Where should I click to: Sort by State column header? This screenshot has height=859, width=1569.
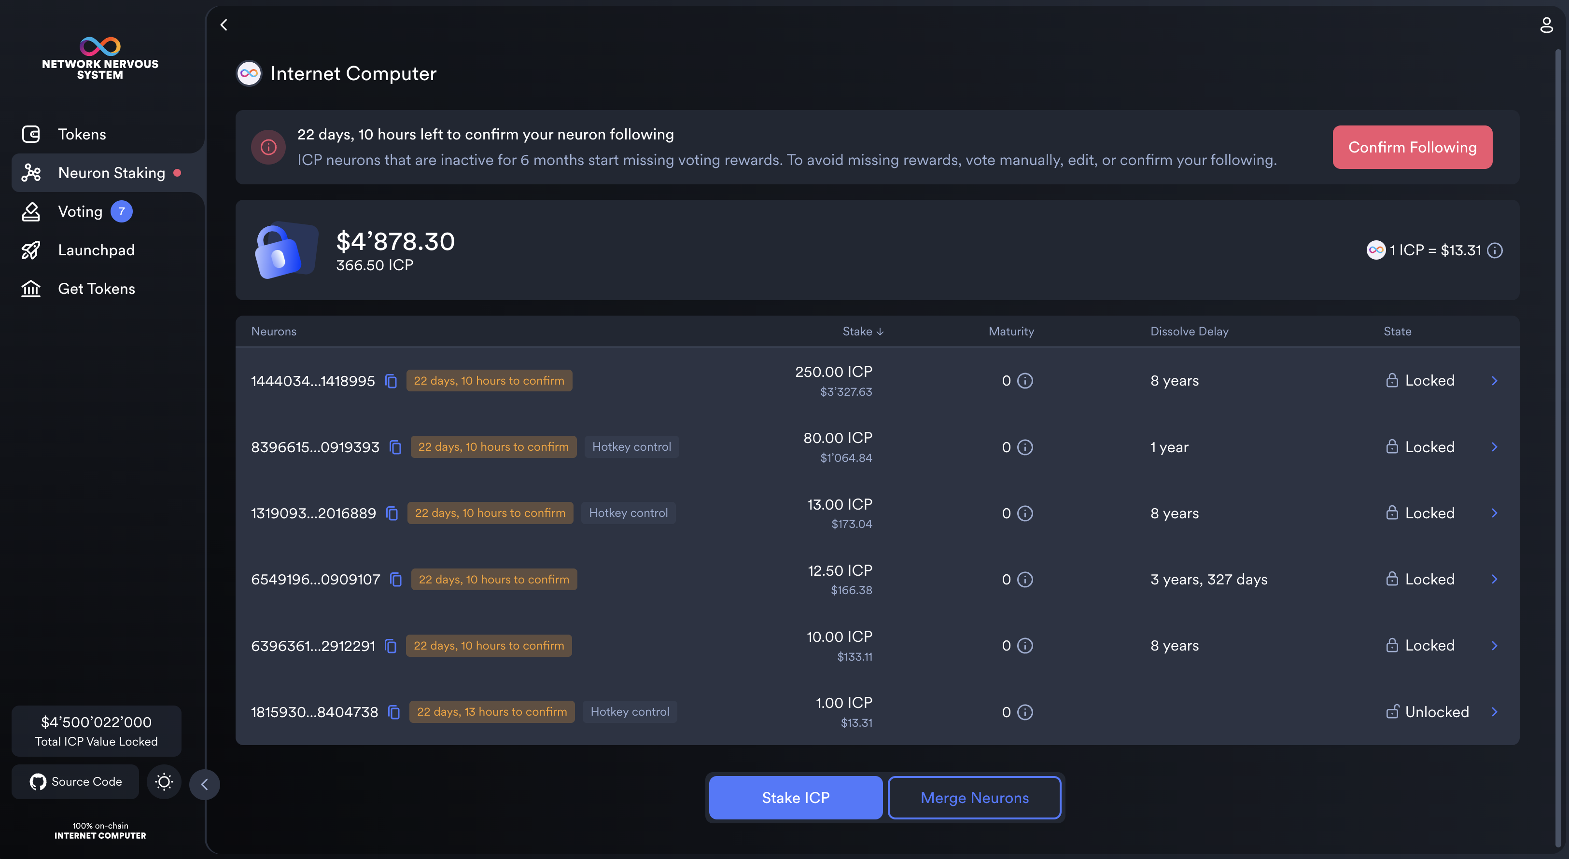coord(1397,331)
